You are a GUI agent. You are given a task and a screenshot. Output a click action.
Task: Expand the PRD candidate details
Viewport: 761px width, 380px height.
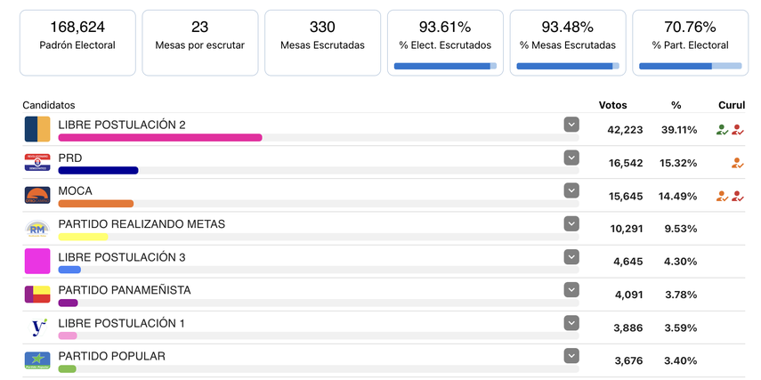(x=571, y=158)
